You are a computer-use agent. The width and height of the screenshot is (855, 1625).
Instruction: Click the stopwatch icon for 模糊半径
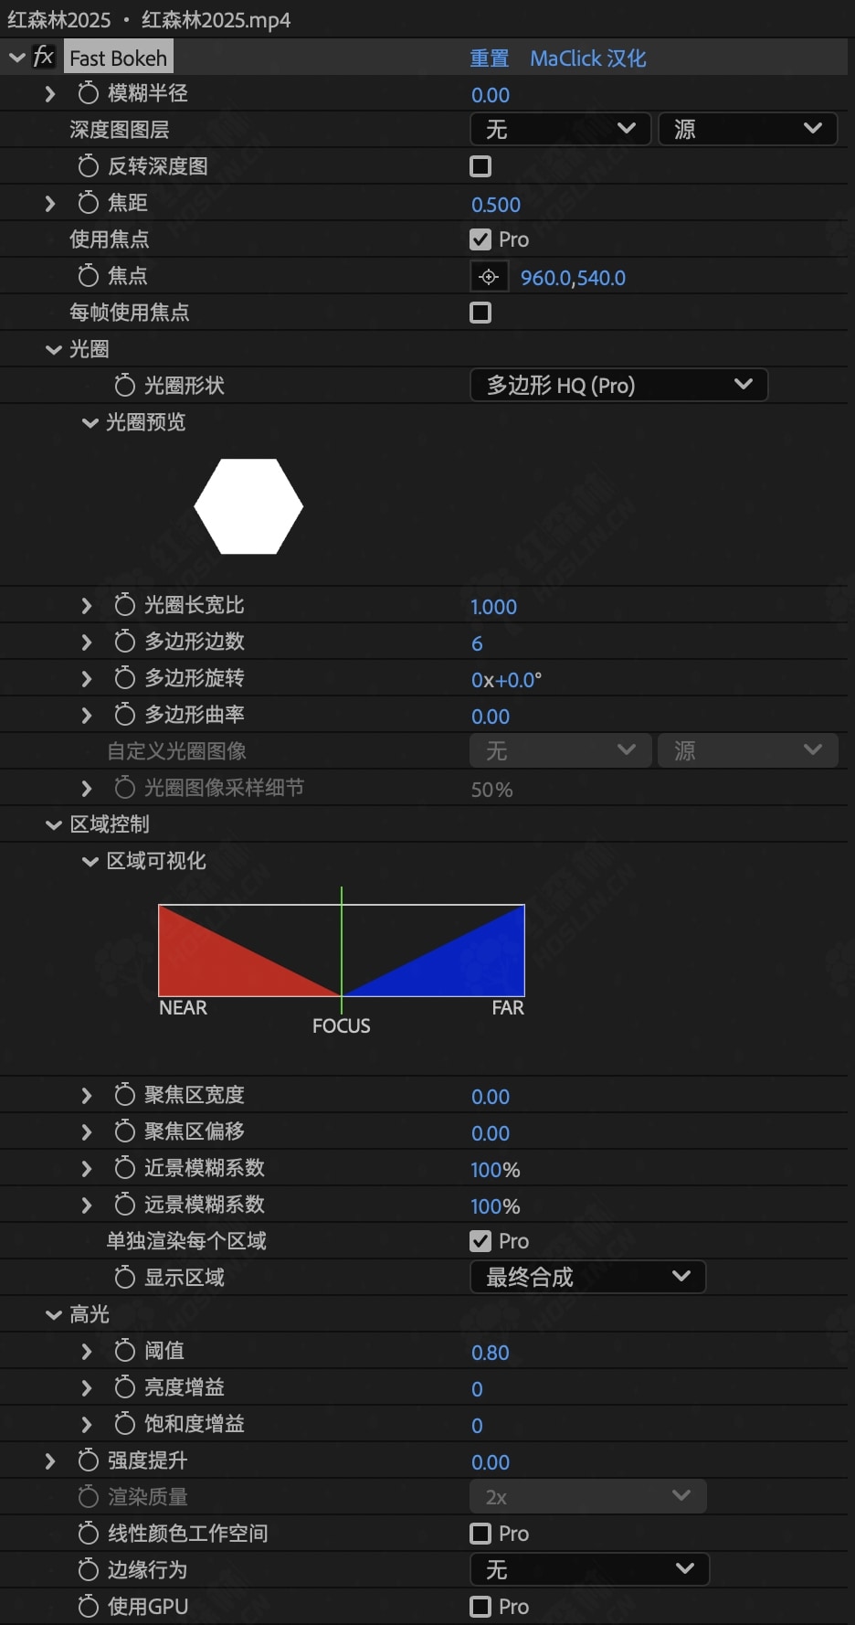coord(88,93)
